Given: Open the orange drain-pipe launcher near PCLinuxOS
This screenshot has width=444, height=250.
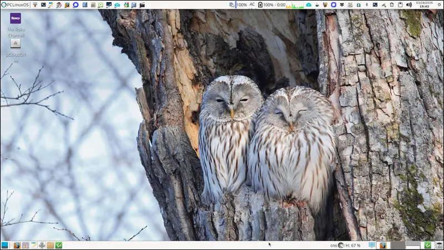Looking at the screenshot, I should pyautogui.click(x=35, y=5).
